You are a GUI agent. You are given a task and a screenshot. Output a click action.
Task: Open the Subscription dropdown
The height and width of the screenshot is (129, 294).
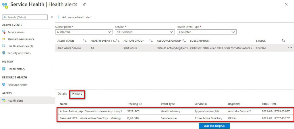tap(84, 32)
